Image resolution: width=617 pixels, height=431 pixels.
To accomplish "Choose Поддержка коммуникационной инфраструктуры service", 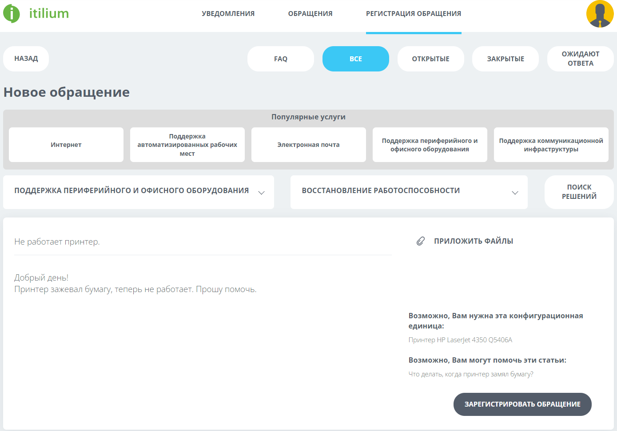I will [551, 145].
